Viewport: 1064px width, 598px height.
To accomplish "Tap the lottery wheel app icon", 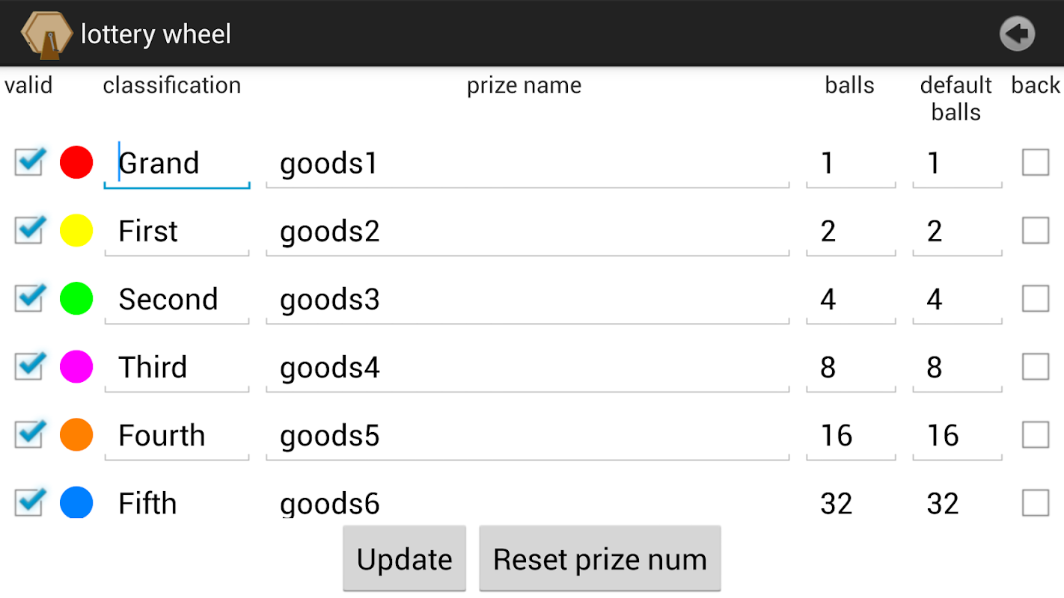I will coord(46,34).
